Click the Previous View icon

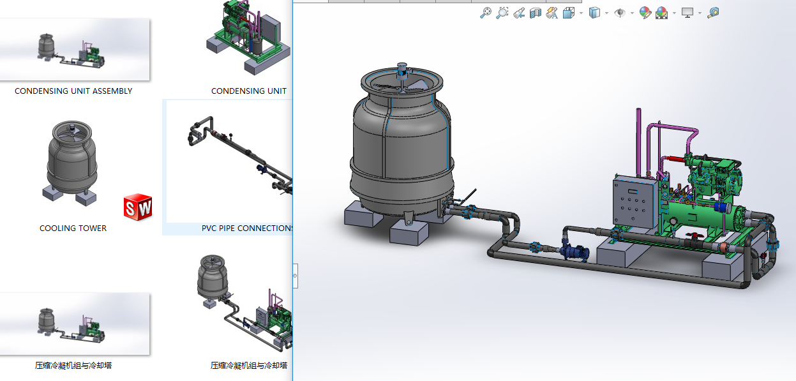click(519, 13)
